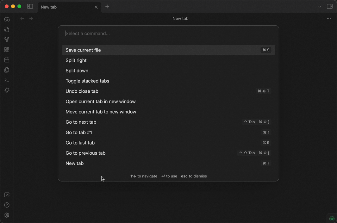Choose Move current tab to new window
337x223 pixels.
tap(168, 112)
